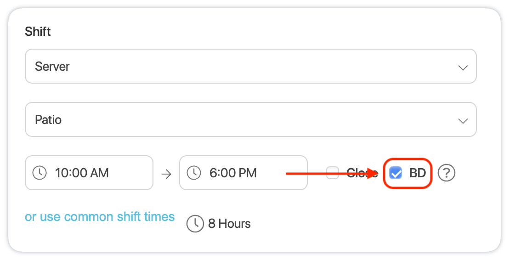This screenshot has height=260, width=509.
Task: Click the 8 Hours duration text
Action: (229, 224)
